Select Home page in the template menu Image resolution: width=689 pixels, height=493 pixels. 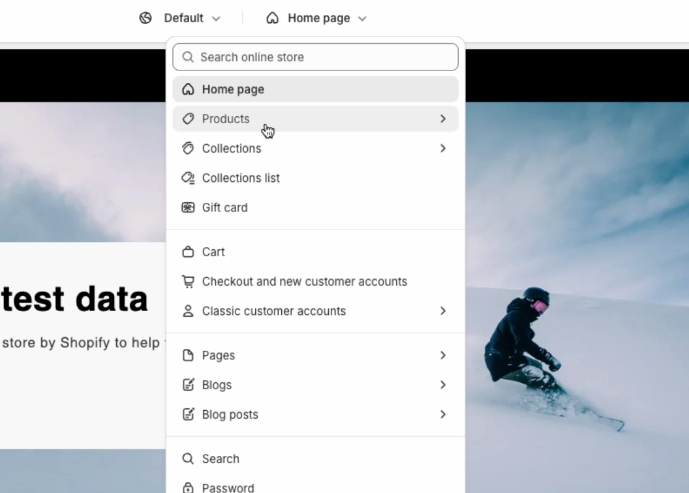click(x=316, y=89)
